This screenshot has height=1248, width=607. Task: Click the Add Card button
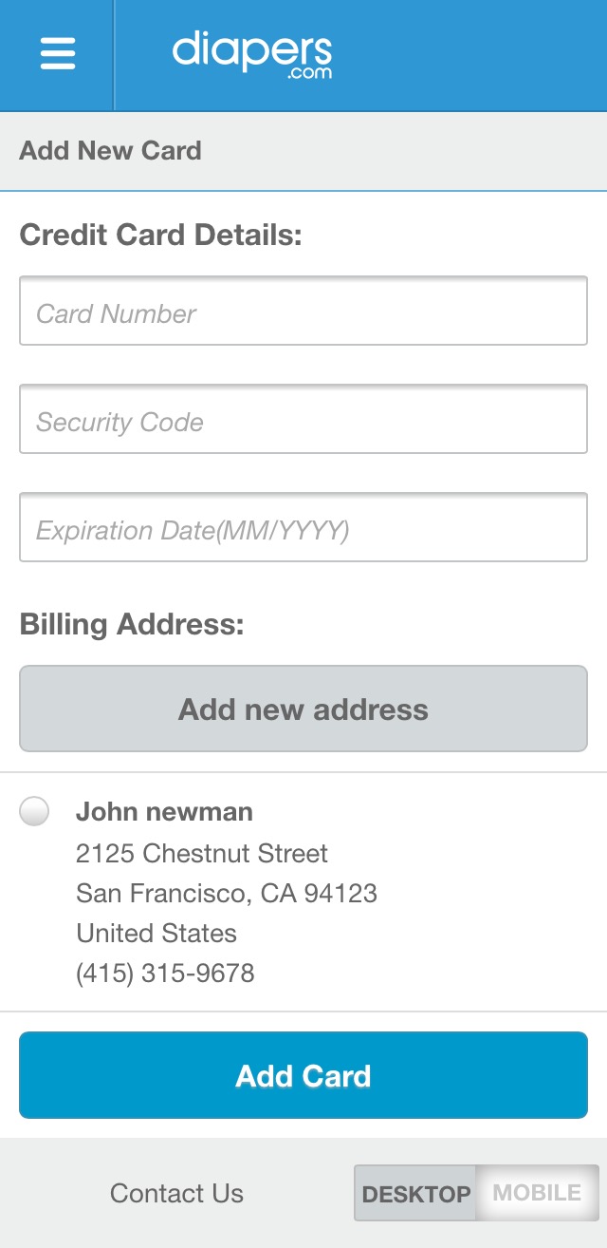(x=303, y=1075)
